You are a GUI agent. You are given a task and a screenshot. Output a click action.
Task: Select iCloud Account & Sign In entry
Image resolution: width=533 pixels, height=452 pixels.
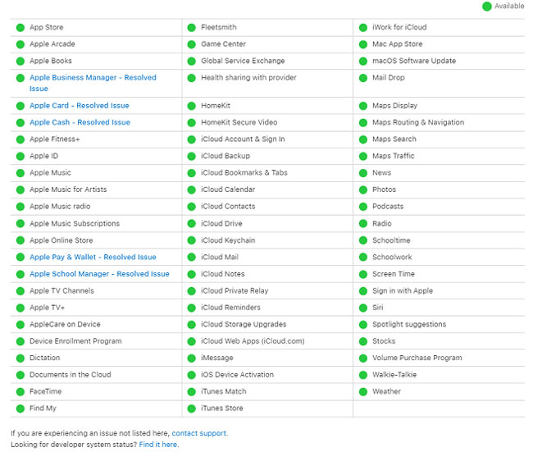click(243, 139)
